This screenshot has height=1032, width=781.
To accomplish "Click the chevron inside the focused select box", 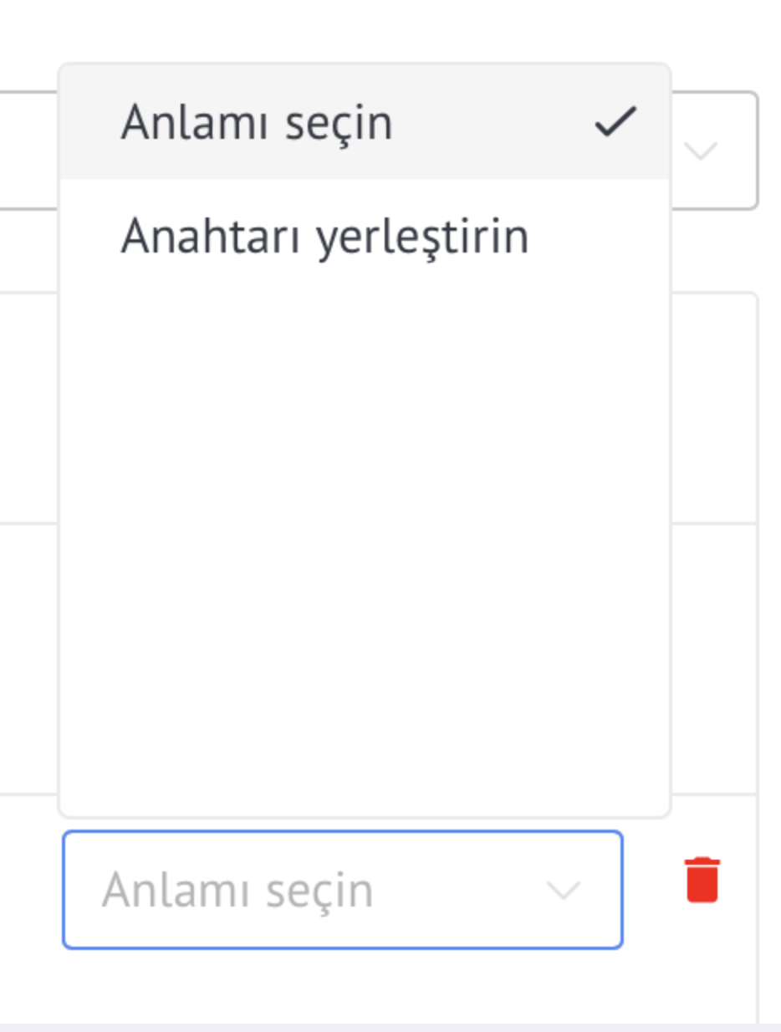I will coord(564,891).
